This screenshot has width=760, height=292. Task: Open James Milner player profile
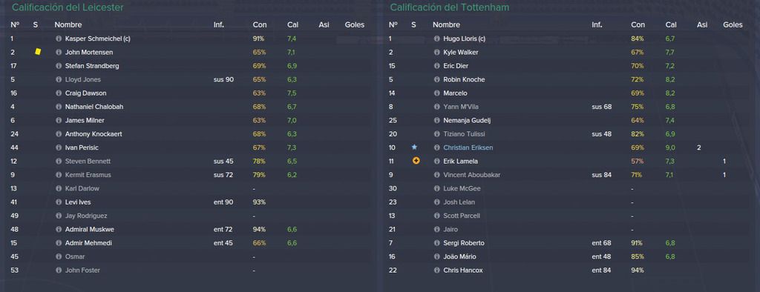[x=85, y=121]
